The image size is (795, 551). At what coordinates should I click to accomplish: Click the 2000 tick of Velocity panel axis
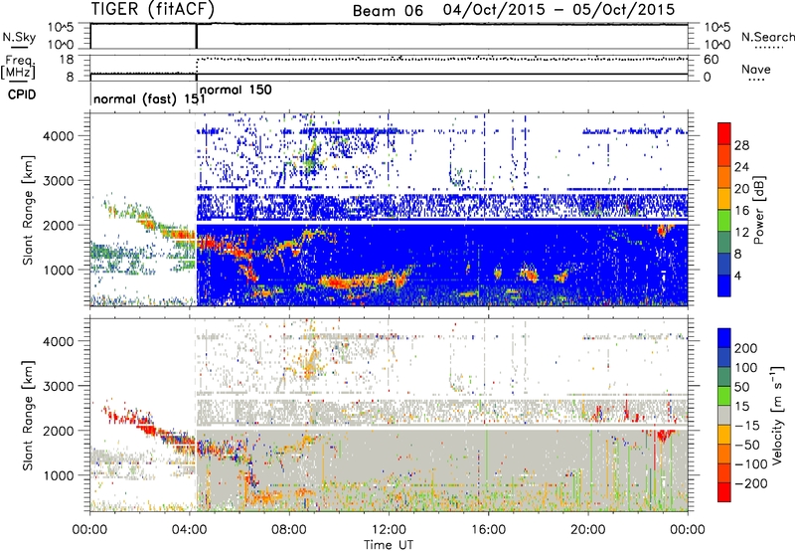(x=58, y=431)
